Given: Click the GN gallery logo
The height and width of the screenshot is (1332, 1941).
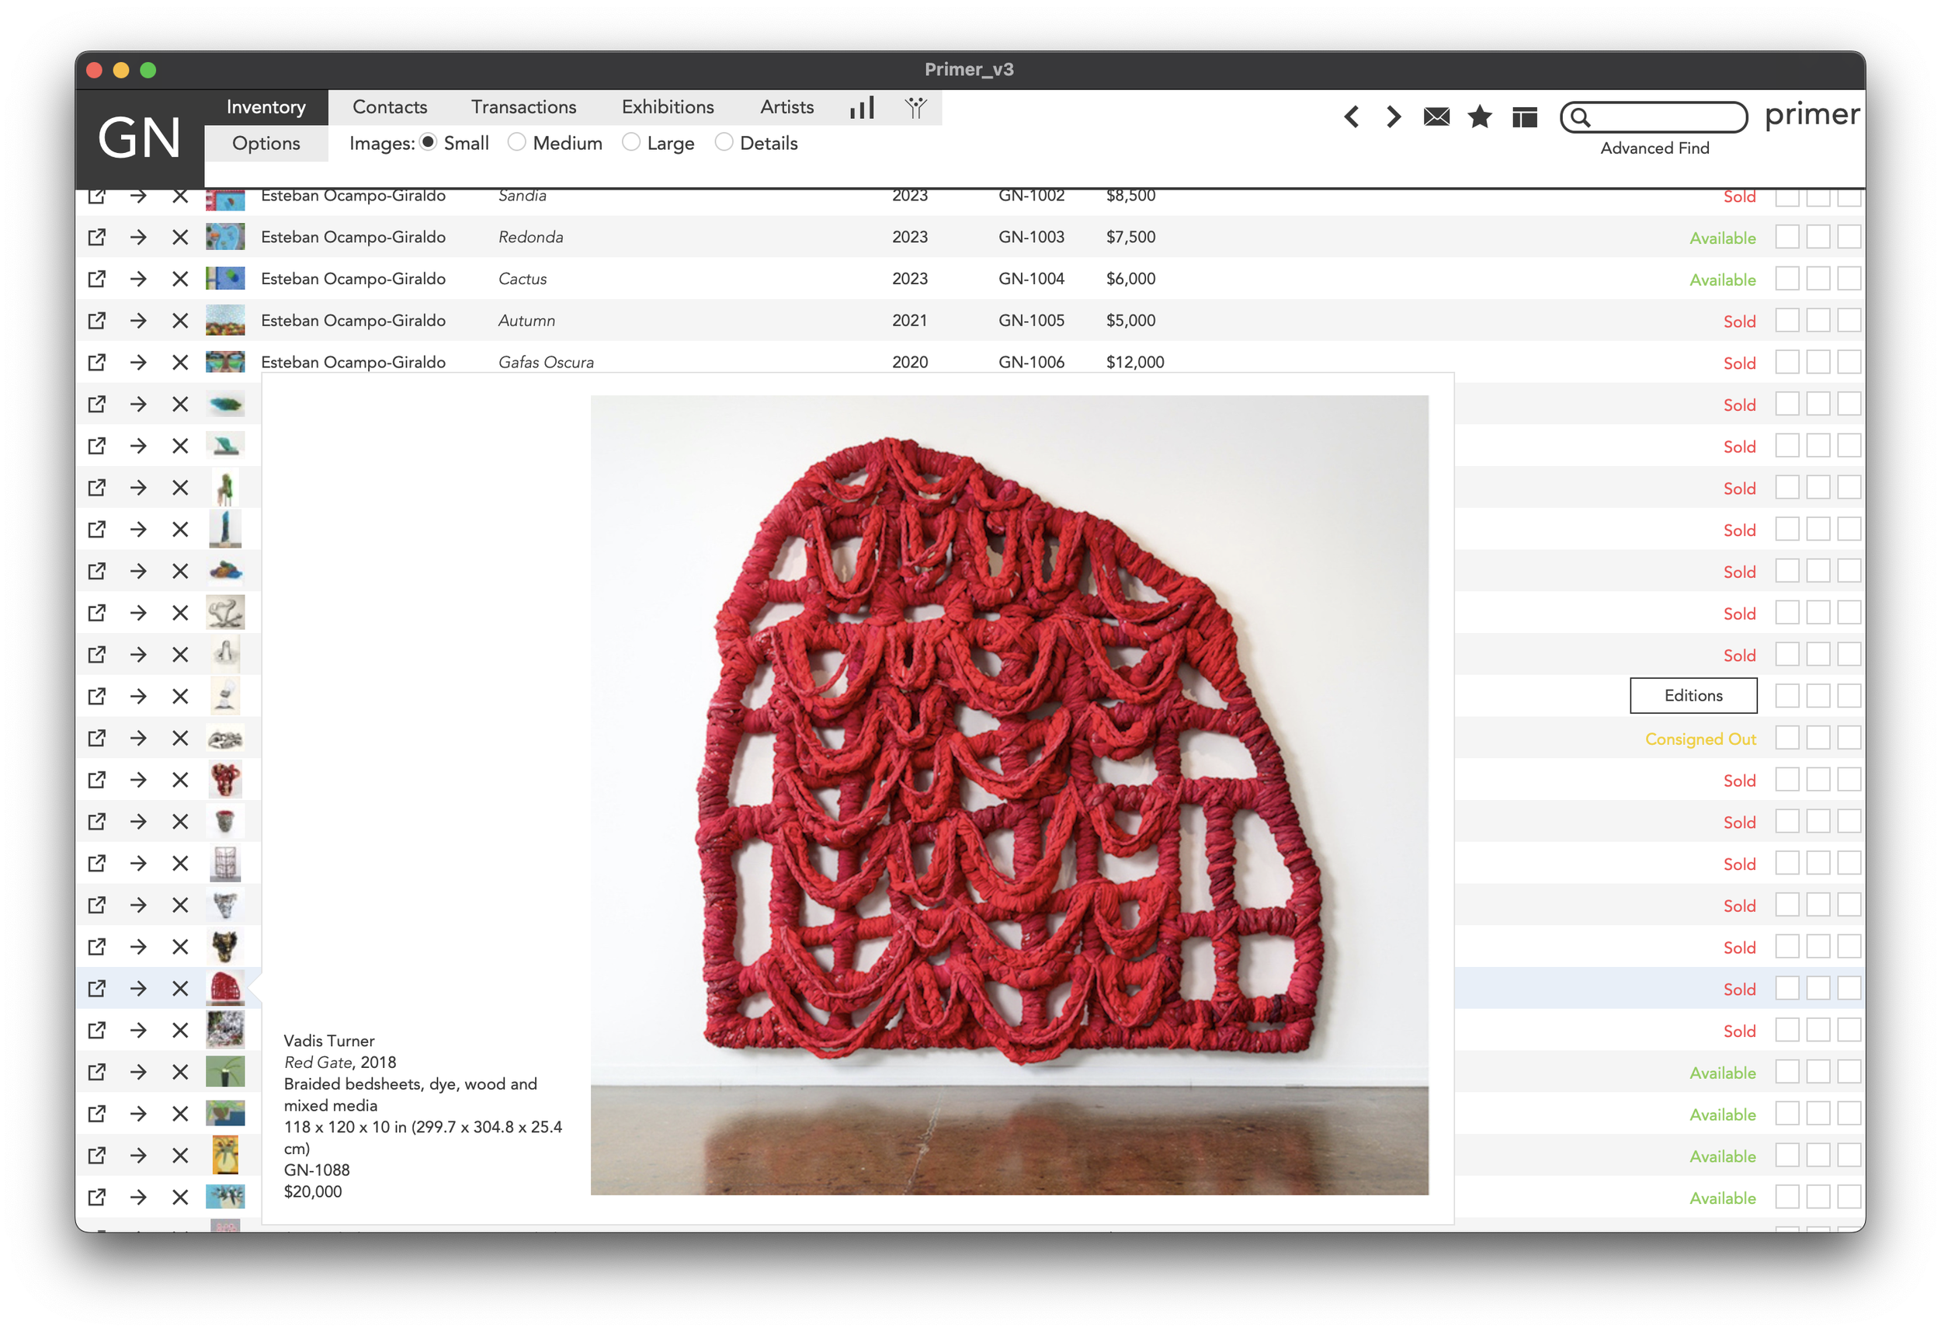Looking at the screenshot, I should [140, 138].
